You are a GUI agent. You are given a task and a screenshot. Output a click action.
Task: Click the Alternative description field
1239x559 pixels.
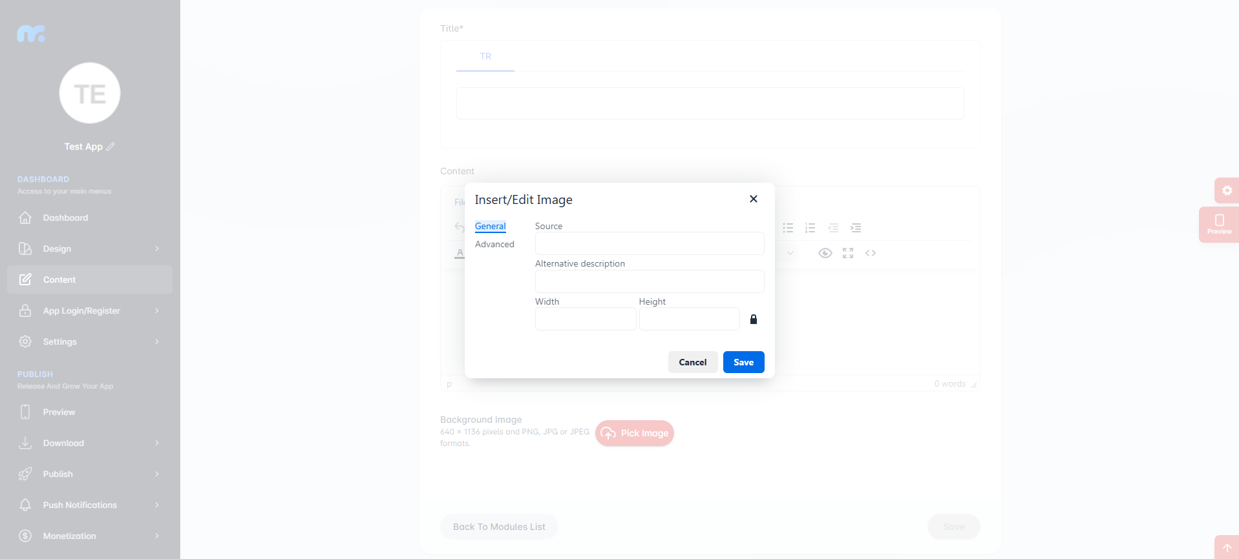(650, 281)
